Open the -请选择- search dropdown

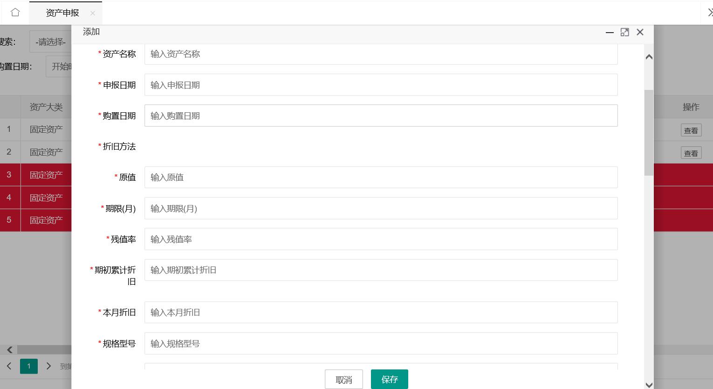click(50, 42)
